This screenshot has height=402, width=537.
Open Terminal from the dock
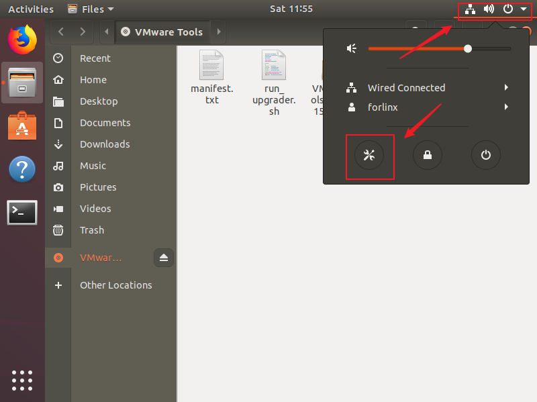click(x=22, y=213)
